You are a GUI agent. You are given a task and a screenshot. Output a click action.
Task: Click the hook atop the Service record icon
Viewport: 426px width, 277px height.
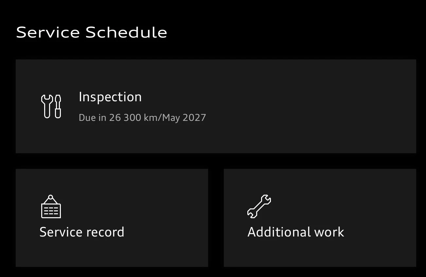click(x=51, y=197)
